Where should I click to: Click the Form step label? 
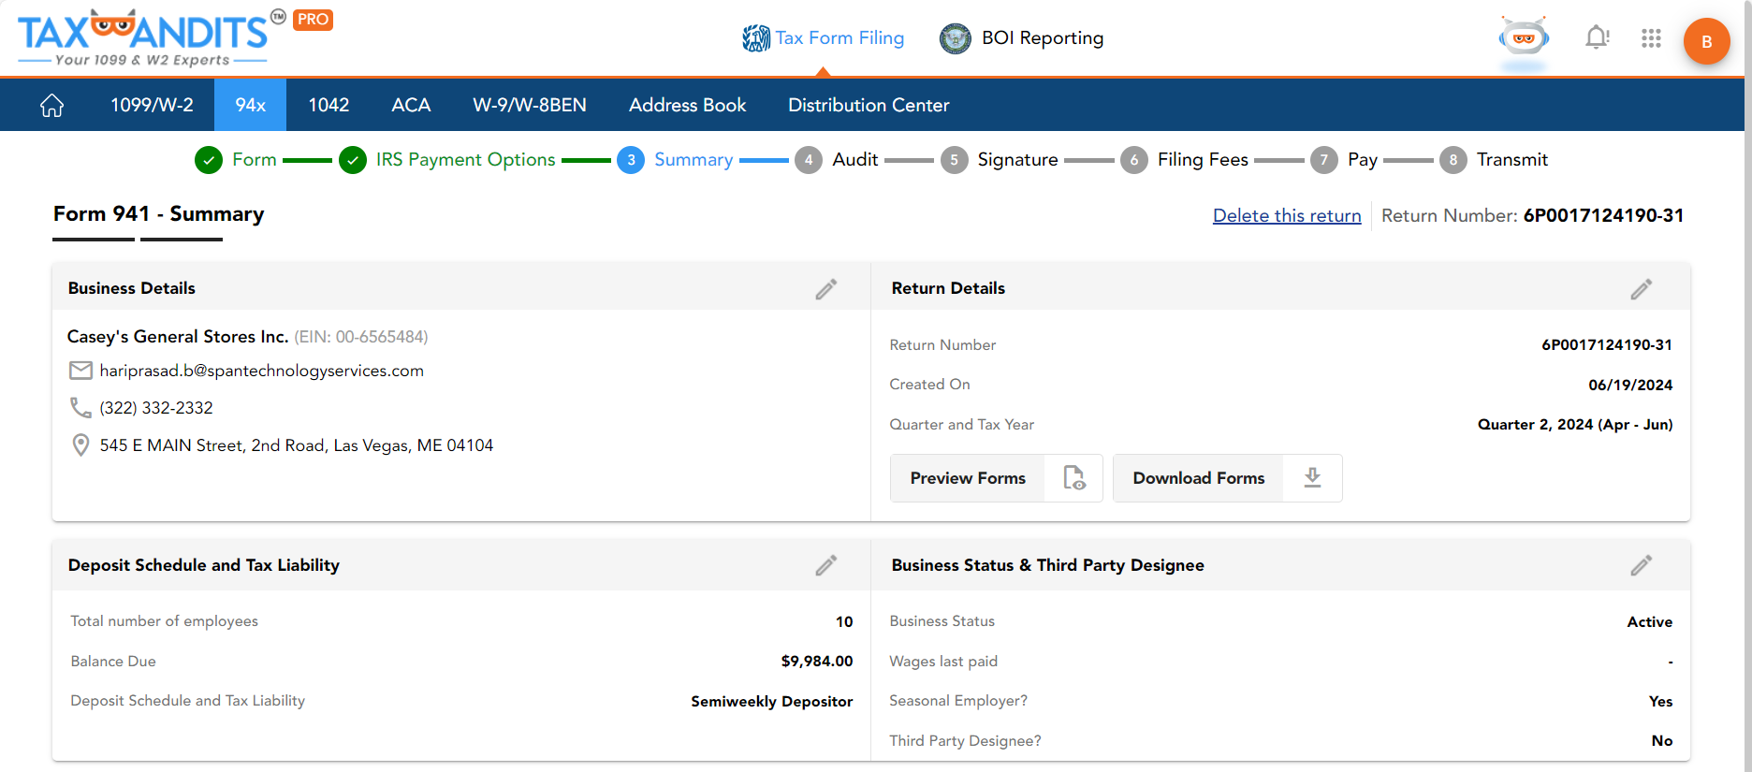(x=255, y=160)
